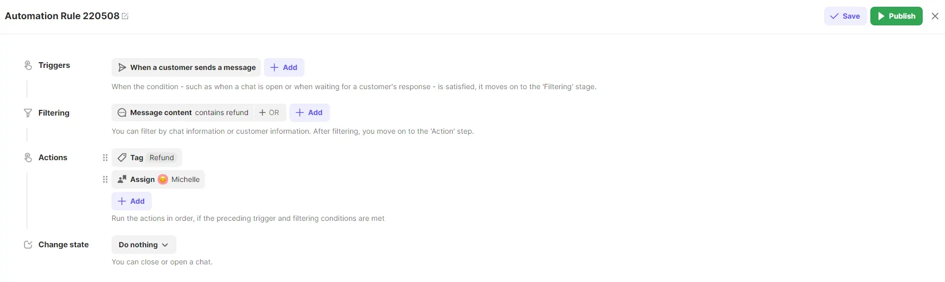This screenshot has width=945, height=282.
Task: Add a new filter condition
Action: click(x=309, y=112)
